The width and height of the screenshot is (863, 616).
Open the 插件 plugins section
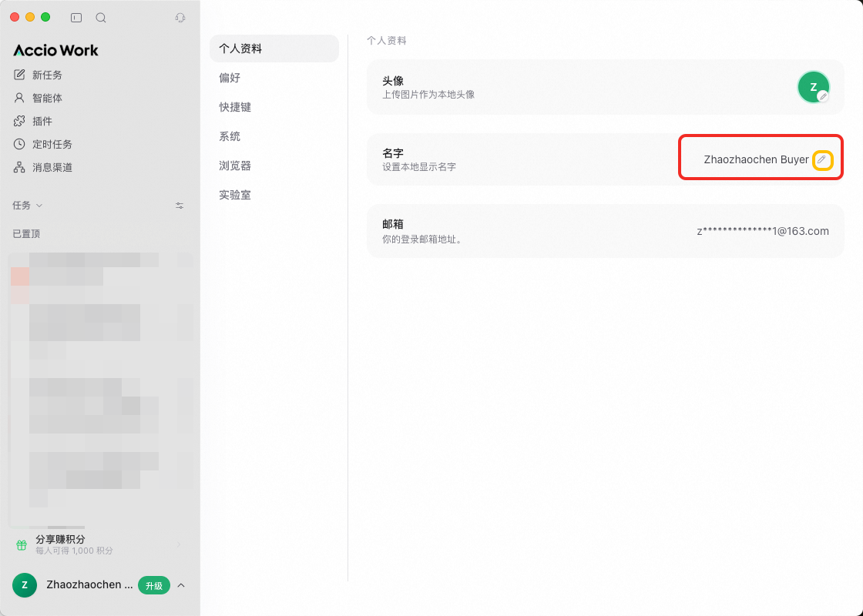click(x=33, y=121)
